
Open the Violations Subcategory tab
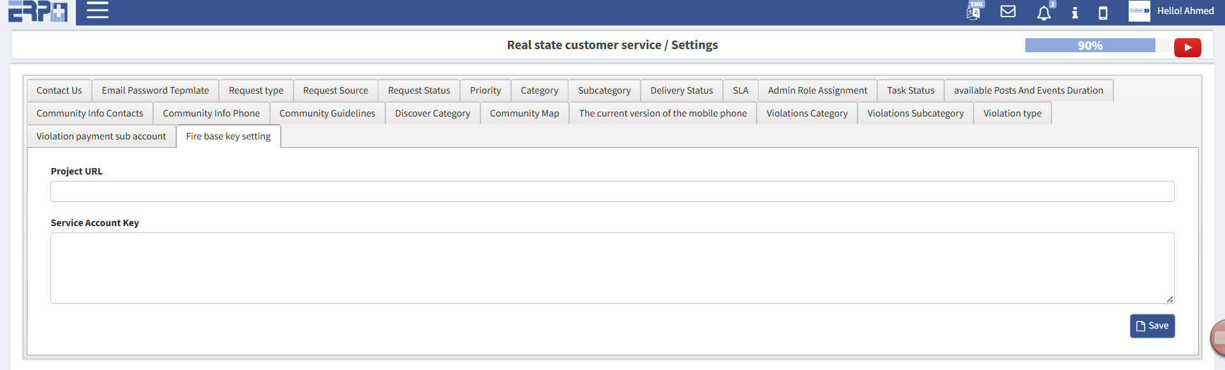[915, 113]
